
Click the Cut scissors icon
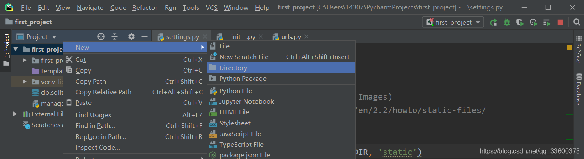[x=69, y=60]
